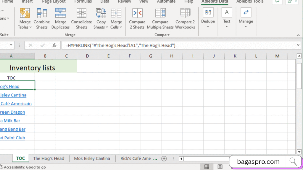Switch to Mos Eisley Cantina sheet
303x170 pixels.
(x=92, y=158)
